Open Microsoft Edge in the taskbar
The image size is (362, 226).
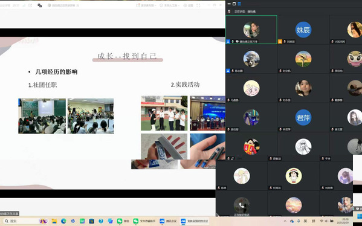[x=63, y=221]
